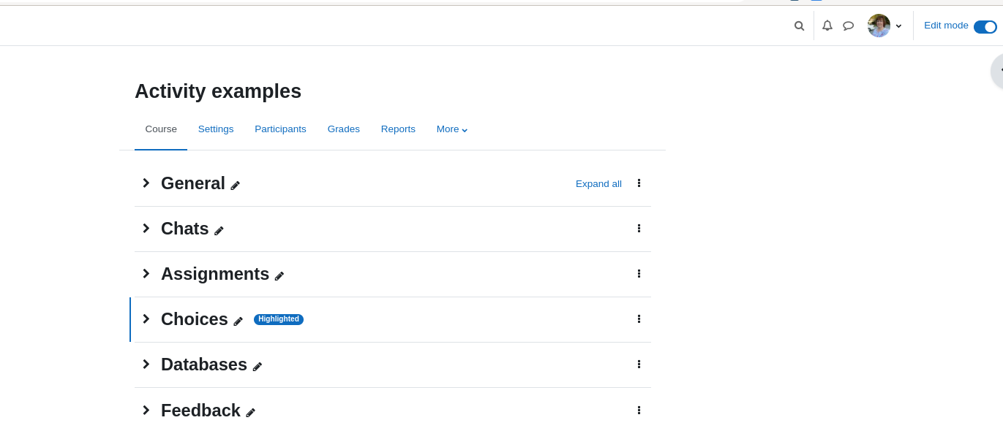The image size is (1003, 431).
Task: Open three-dot menu for Choices section
Action: click(x=639, y=319)
